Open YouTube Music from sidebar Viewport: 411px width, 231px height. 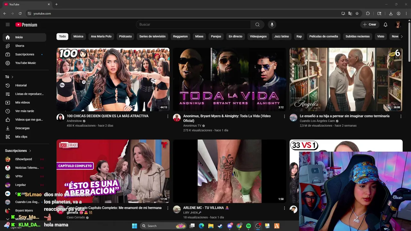point(24,63)
